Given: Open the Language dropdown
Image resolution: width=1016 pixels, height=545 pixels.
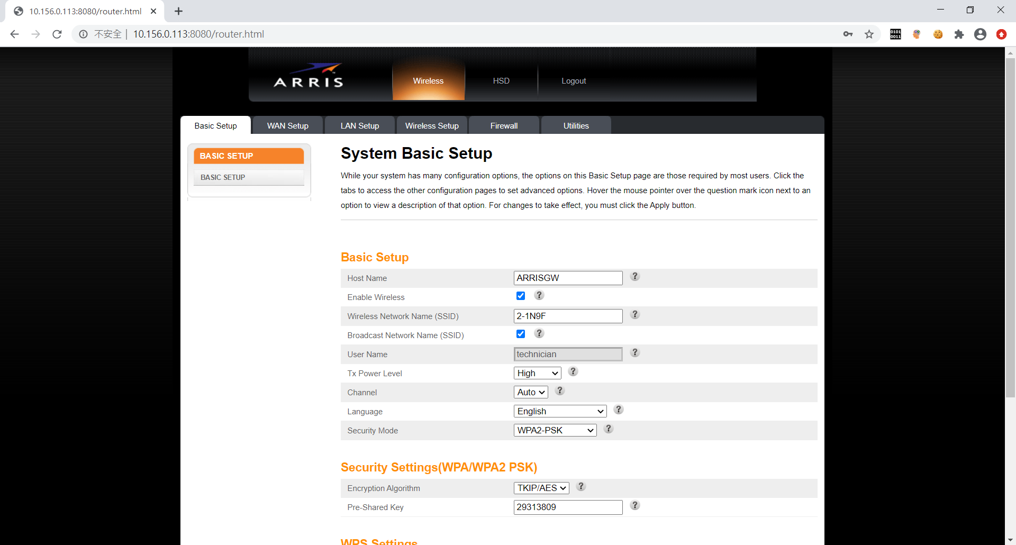Looking at the screenshot, I should tap(560, 411).
